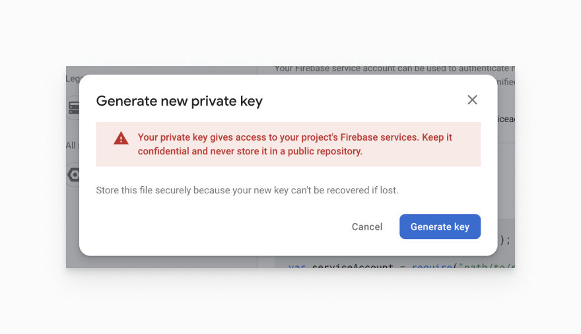Click the dimmed database icon behind dialog
Screen dimensions: 581x334
point(73,107)
